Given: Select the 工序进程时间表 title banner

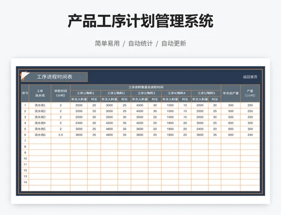Looking at the screenshot, I should [x=54, y=77].
